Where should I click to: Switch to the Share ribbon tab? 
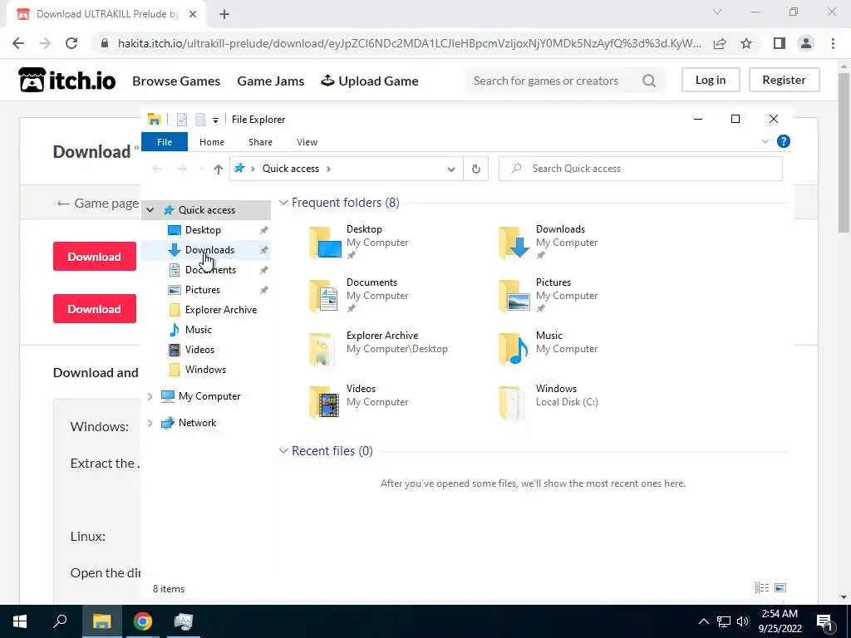[x=260, y=142]
